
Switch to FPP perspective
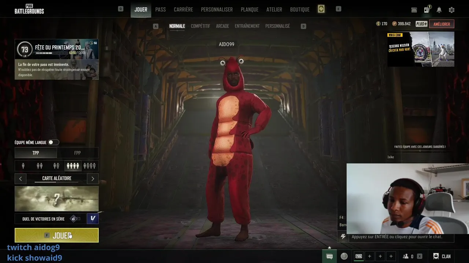(x=77, y=153)
